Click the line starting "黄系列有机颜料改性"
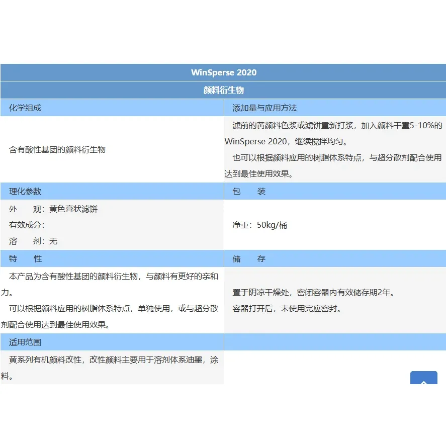Image resolution: width=446 pixels, height=446 pixels. pyautogui.click(x=114, y=360)
